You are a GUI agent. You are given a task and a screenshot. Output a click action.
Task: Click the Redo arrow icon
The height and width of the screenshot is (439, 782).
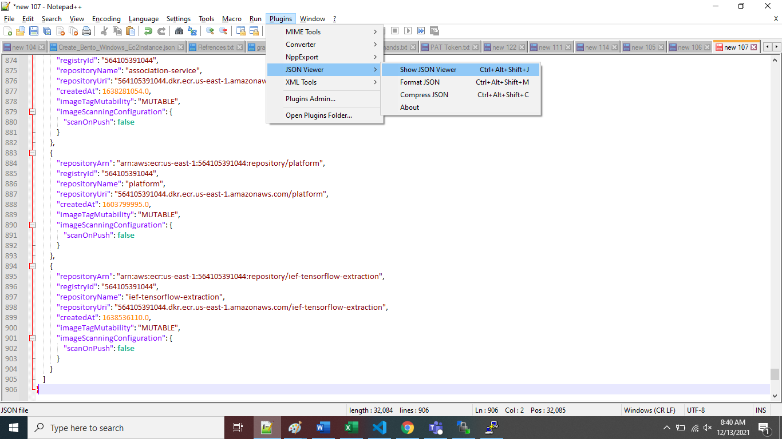(x=161, y=31)
